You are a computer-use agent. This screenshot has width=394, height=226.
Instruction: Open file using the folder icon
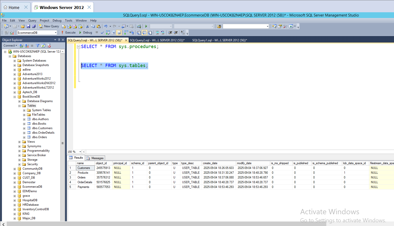(23, 26)
